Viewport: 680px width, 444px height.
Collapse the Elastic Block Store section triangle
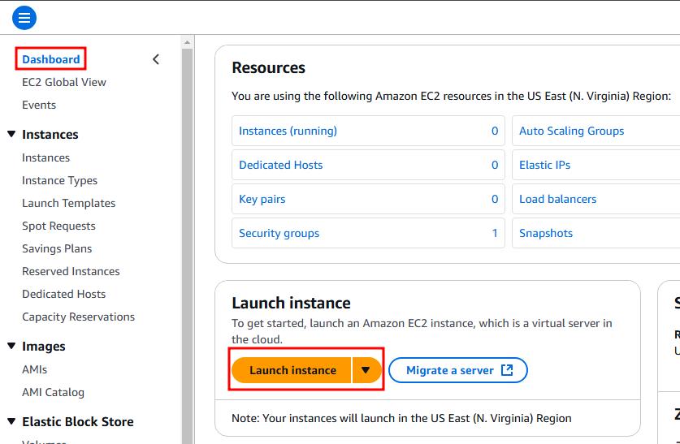[11, 421]
